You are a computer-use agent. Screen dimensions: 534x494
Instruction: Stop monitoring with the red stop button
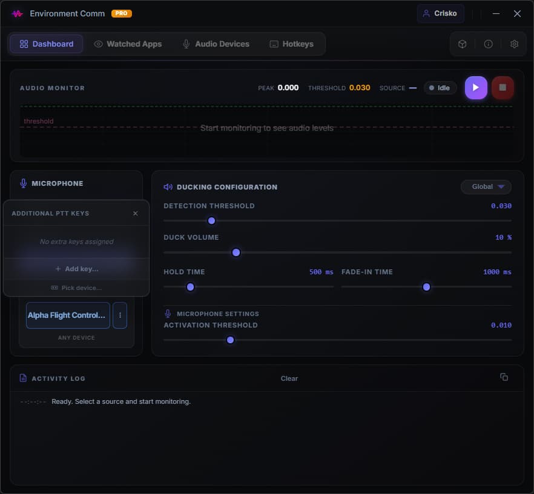click(503, 88)
